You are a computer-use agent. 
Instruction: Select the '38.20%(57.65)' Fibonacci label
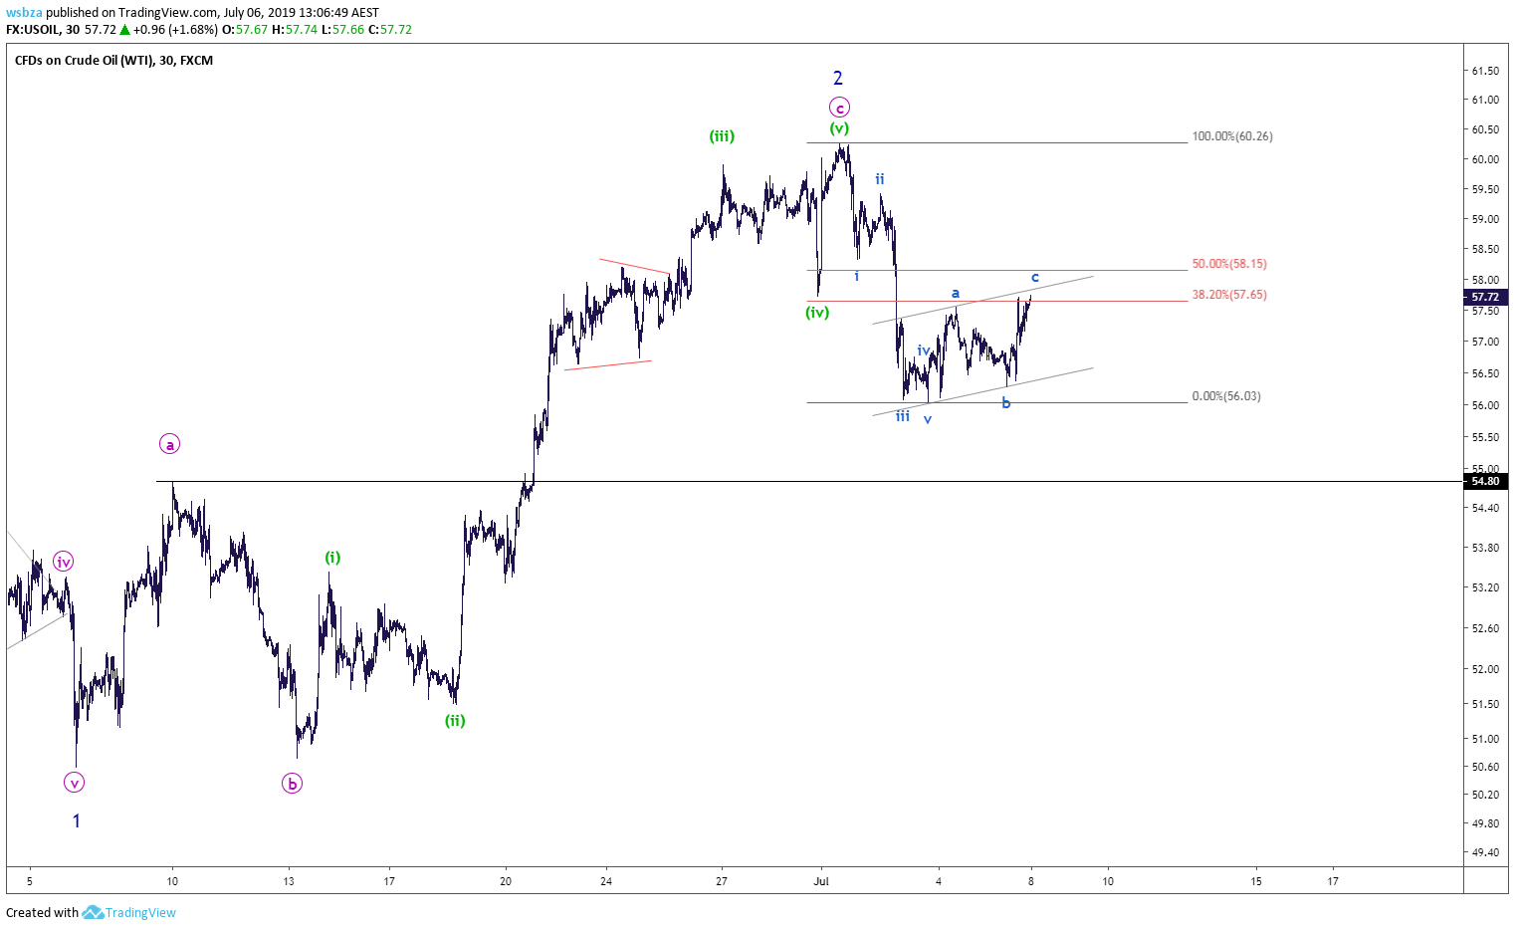pos(1229,295)
